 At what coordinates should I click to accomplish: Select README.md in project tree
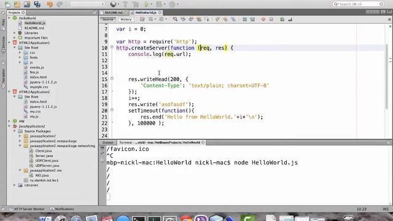pos(34,28)
